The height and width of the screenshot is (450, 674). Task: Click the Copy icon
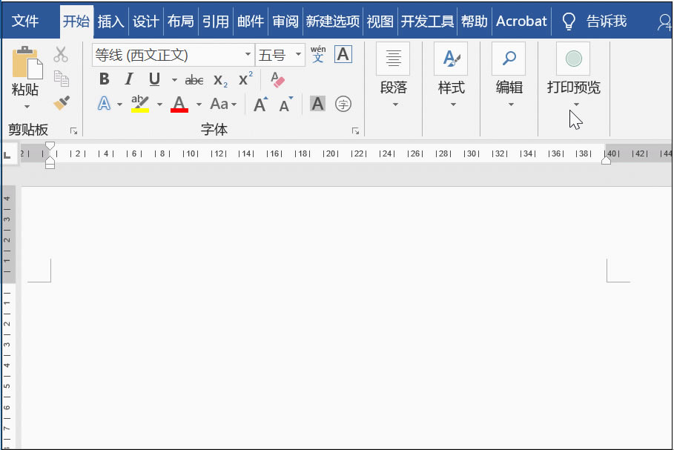coord(61,79)
